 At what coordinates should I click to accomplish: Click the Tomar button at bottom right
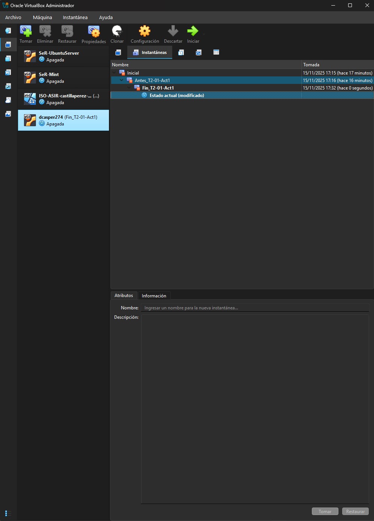(x=325, y=511)
